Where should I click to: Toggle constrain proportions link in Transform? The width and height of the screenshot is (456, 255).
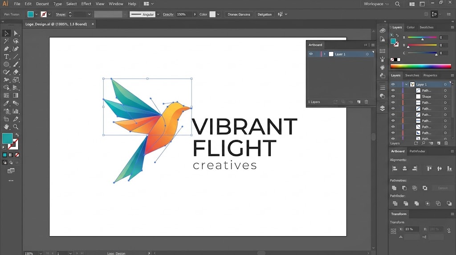(449, 230)
